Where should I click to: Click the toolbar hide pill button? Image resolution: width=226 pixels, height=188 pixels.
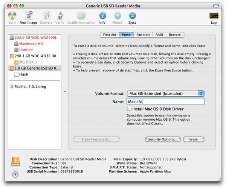click(x=216, y=6)
